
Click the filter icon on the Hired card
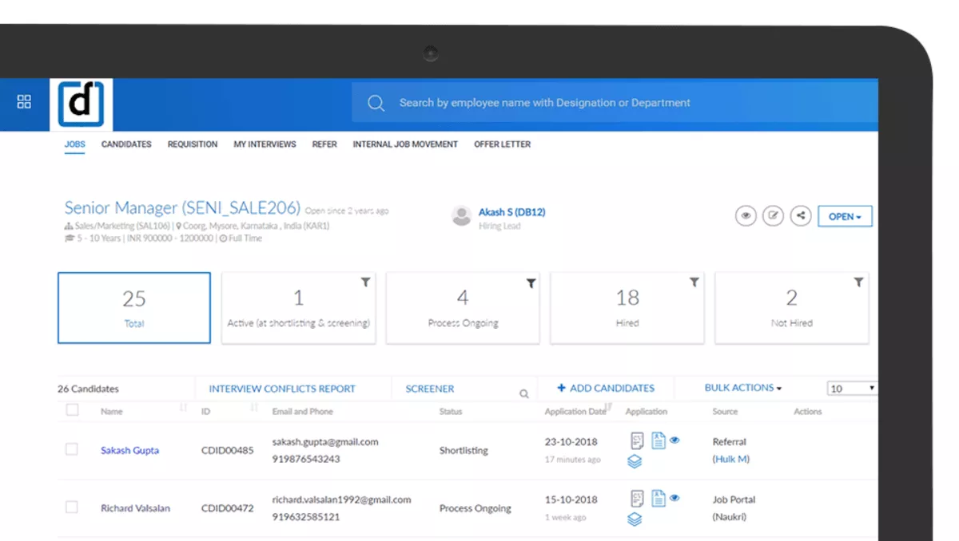(694, 282)
